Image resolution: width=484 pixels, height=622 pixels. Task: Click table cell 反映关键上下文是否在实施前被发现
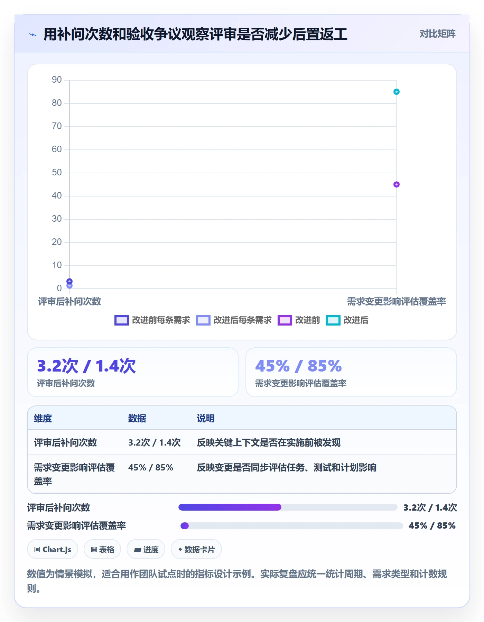coord(269,442)
